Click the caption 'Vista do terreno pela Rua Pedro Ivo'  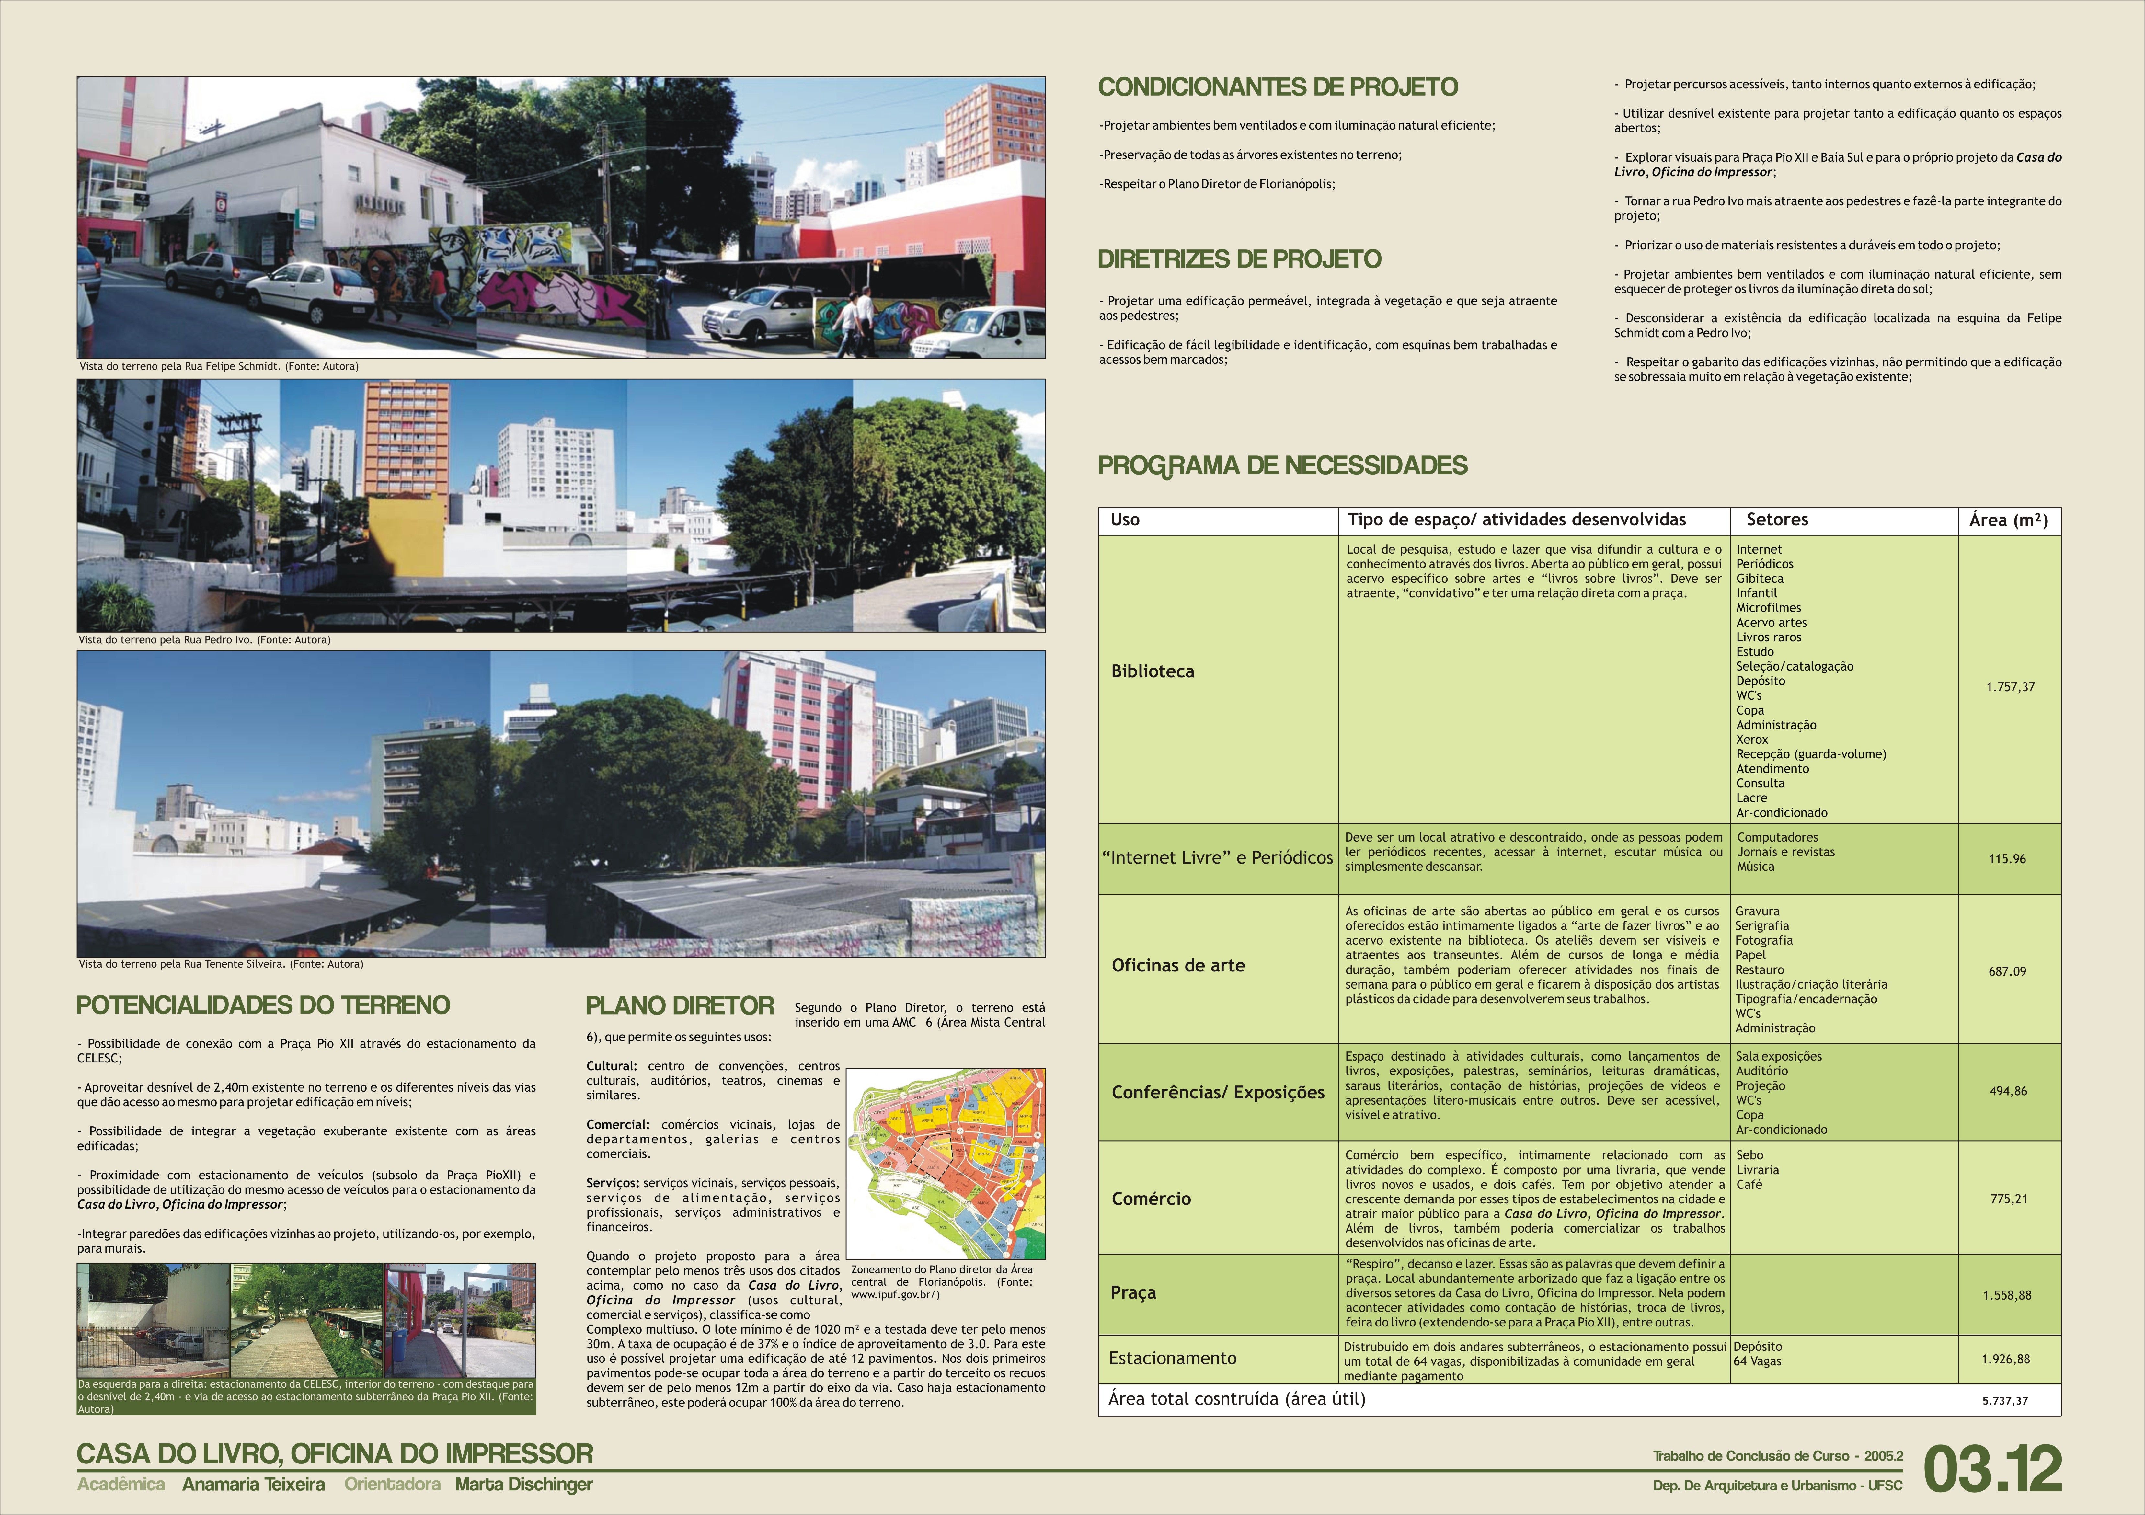pyautogui.click(x=205, y=640)
